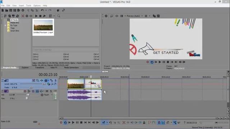Select Untitled Powtoon 1.mp4 media thumbnail
This screenshot has height=129, width=230.
coord(43,27)
